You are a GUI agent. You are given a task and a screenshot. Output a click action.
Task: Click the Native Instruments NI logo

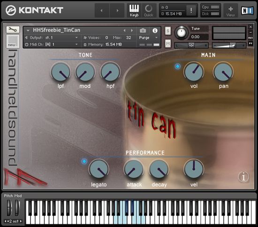tap(247, 10)
